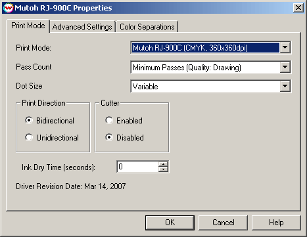Increase Ink Dry Time with up arrow
This screenshot has height=237, width=307.
(163, 164)
